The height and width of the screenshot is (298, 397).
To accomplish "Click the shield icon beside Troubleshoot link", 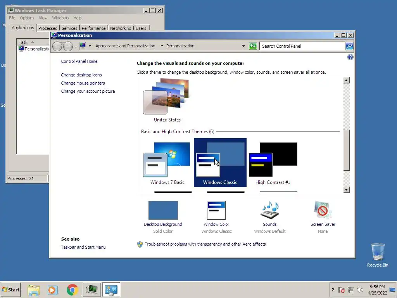I will pyautogui.click(x=140, y=244).
